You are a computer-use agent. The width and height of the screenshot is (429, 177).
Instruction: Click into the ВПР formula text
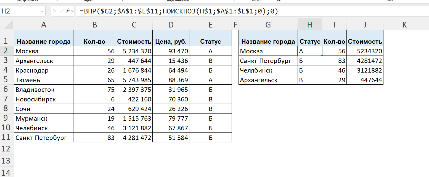point(178,11)
